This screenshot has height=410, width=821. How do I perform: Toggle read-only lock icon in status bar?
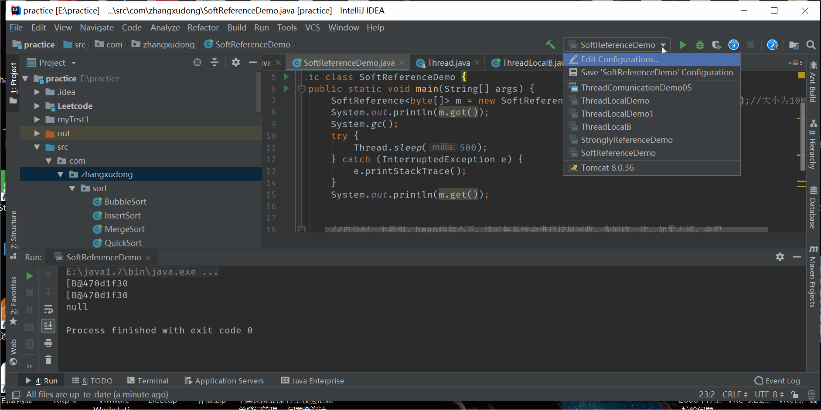click(795, 394)
